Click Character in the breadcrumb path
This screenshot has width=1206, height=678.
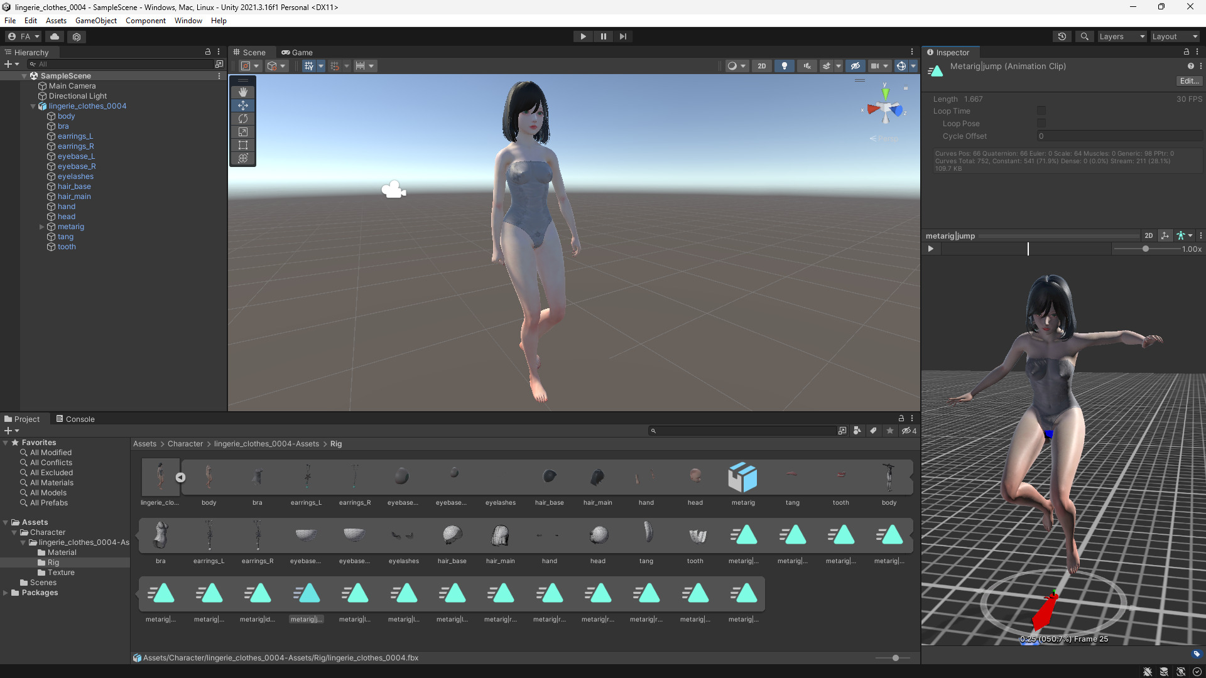(185, 444)
